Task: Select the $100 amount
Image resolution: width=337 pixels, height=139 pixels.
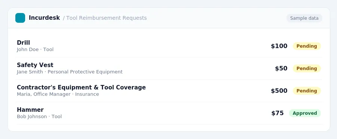Action: point(279,46)
